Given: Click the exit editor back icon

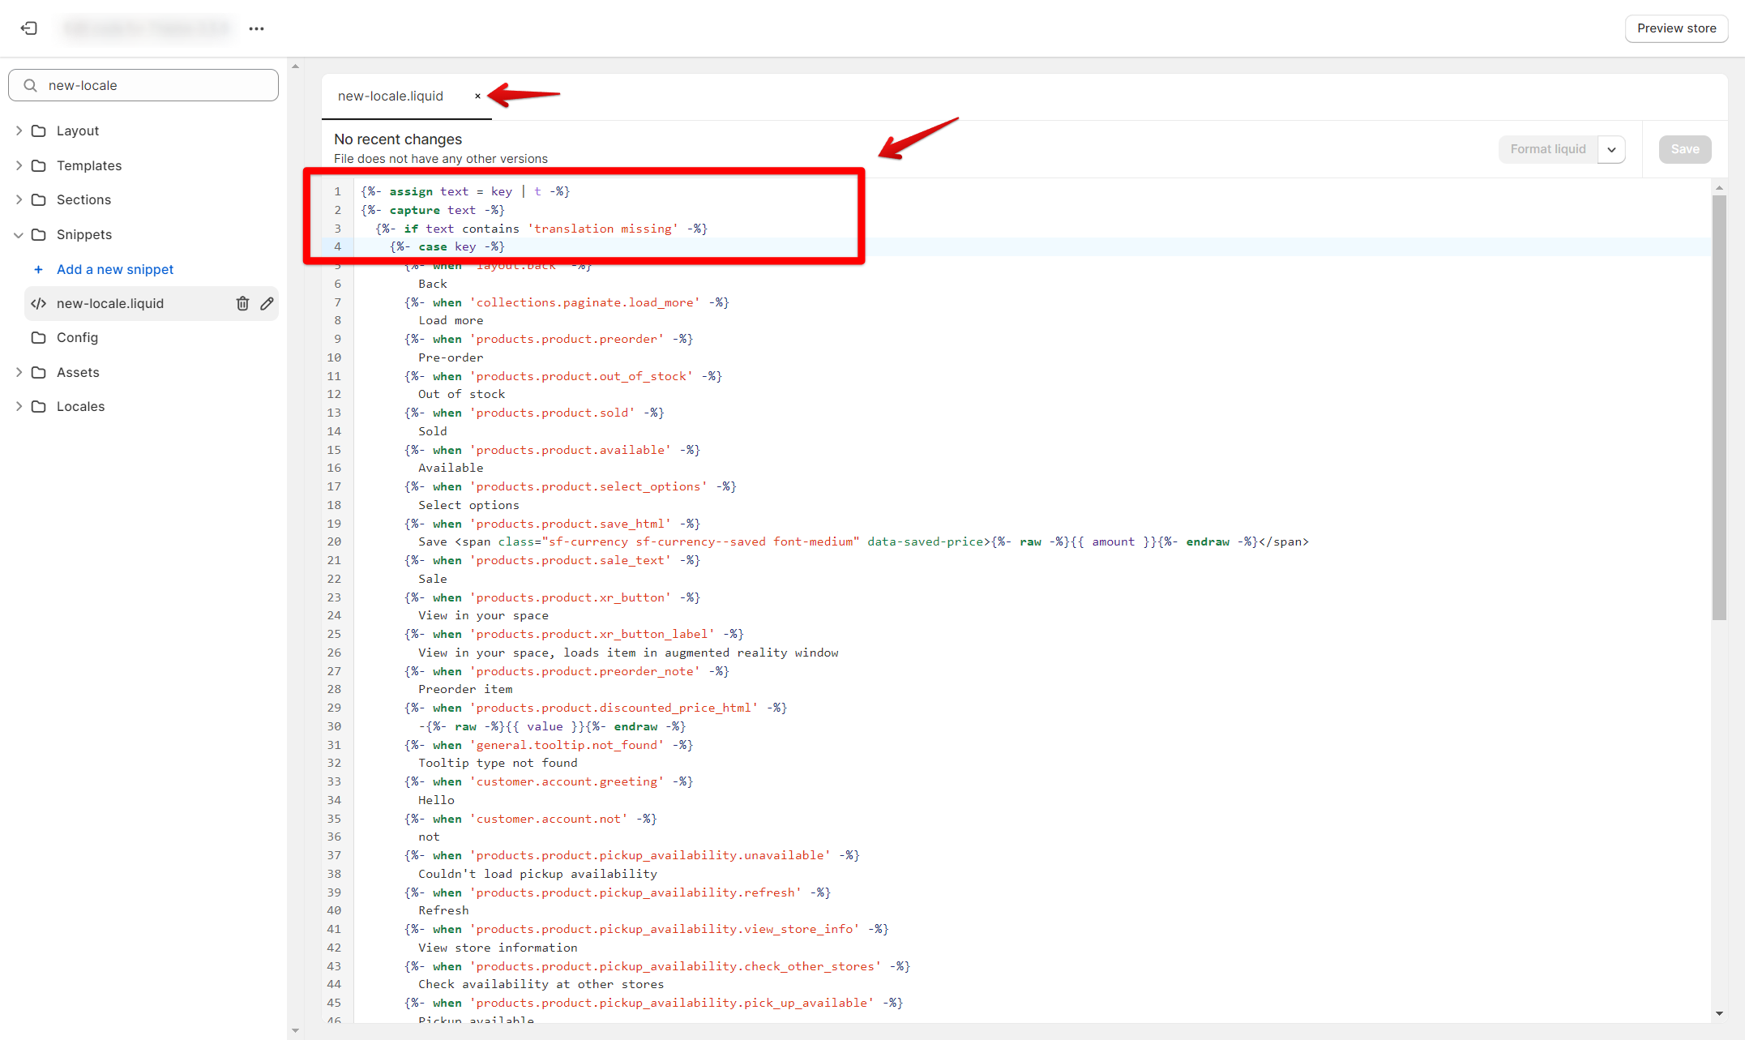Looking at the screenshot, I should 29,28.
